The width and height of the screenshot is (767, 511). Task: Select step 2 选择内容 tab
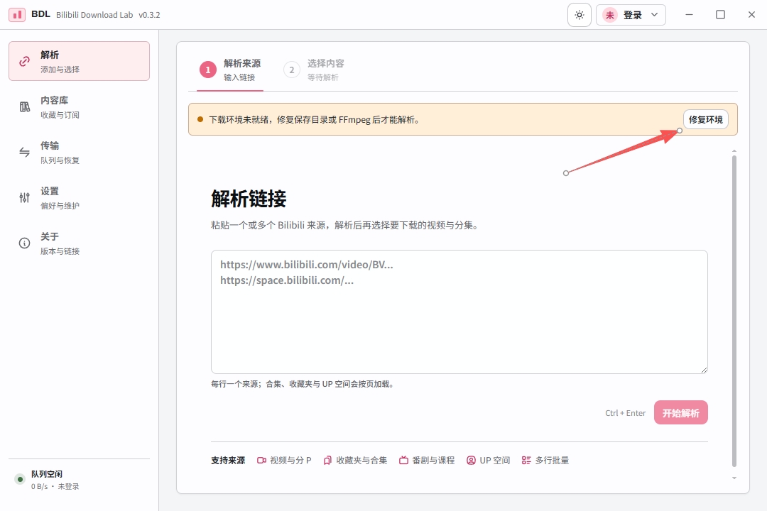pyautogui.click(x=314, y=70)
